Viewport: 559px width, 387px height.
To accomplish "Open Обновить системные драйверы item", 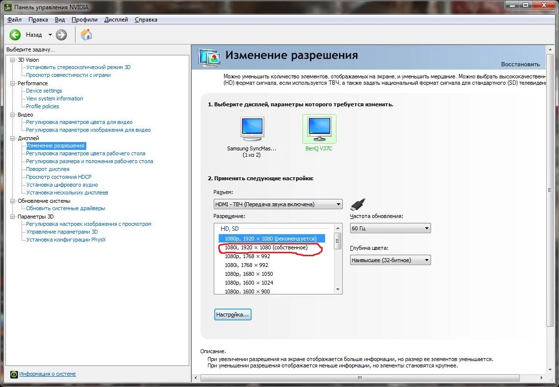I will click(66, 208).
